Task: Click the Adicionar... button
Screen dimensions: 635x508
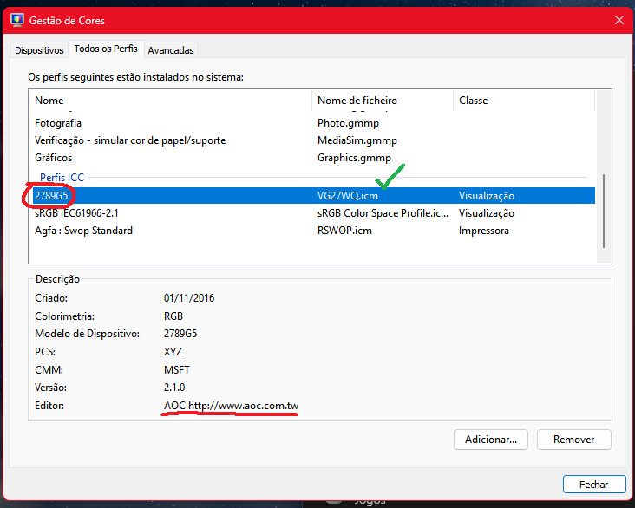Action: (x=491, y=440)
